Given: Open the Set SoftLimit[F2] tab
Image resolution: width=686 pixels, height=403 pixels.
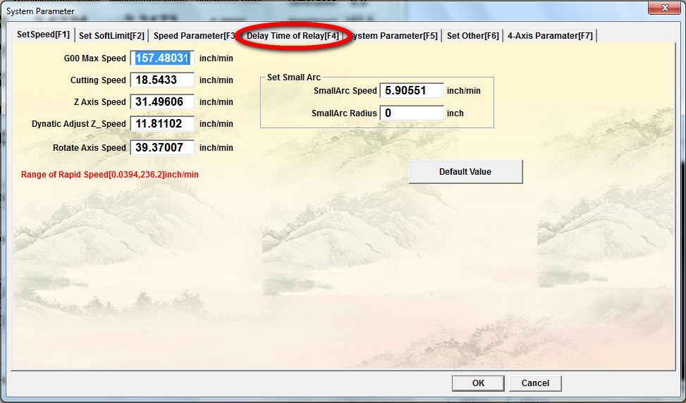Looking at the screenshot, I should click(111, 36).
